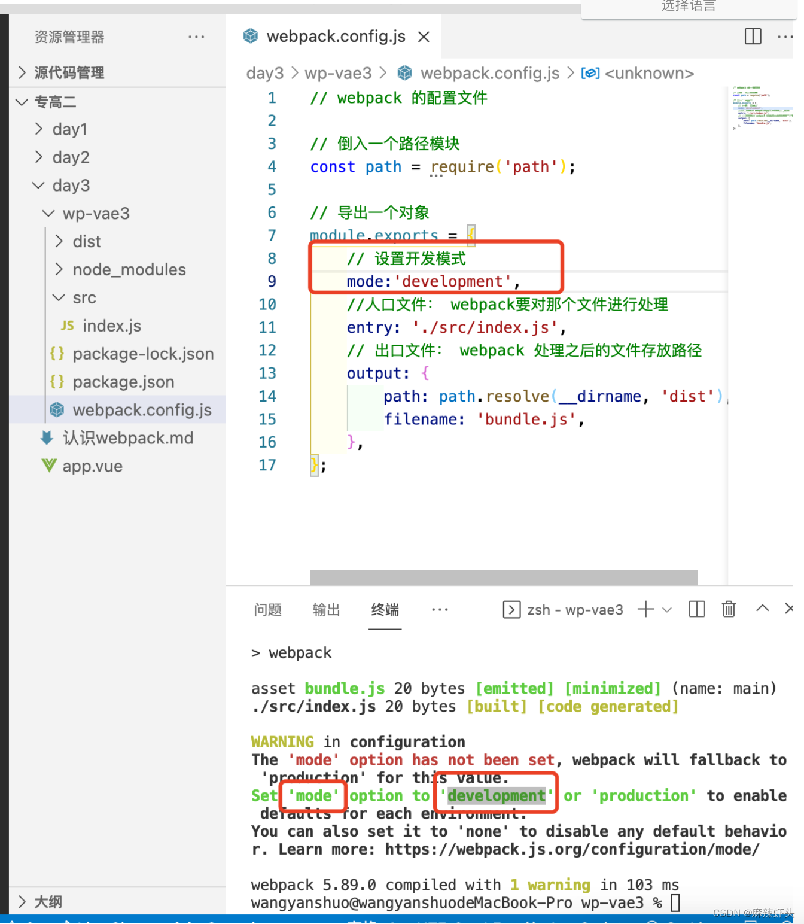The width and height of the screenshot is (804, 924).
Task: Click the code minimap preview
Action: [x=762, y=108]
